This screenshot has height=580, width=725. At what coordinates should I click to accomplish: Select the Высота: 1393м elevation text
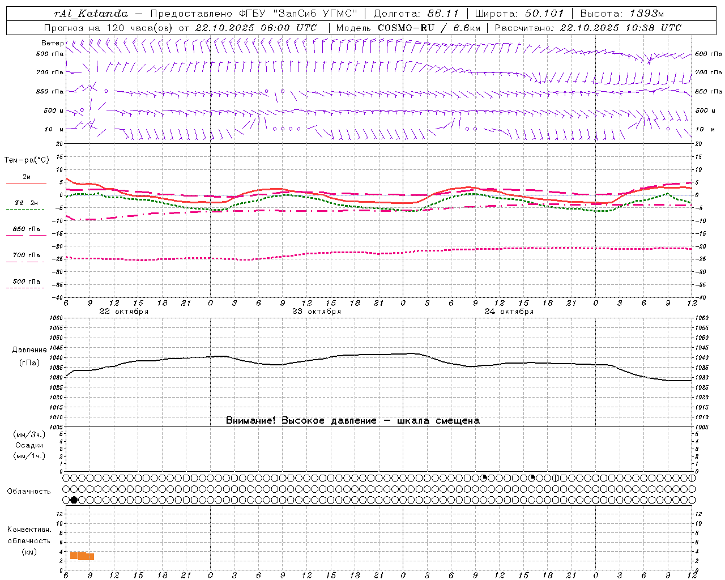[622, 14]
